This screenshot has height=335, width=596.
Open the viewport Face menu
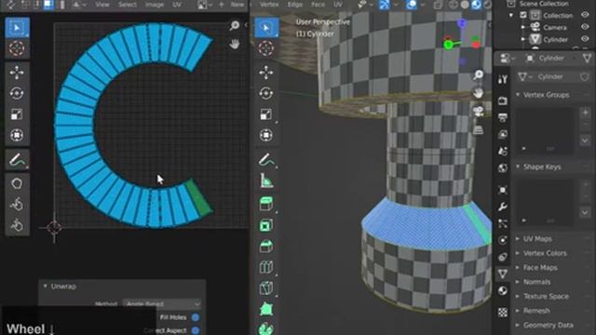point(318,5)
